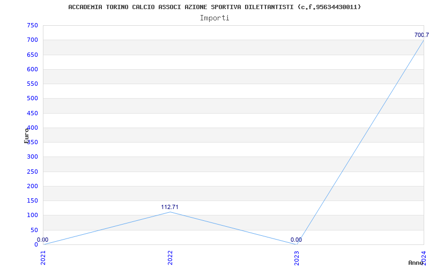429x268 pixels.
Task: Click the 2022 peak data point on line
Action: (170, 212)
